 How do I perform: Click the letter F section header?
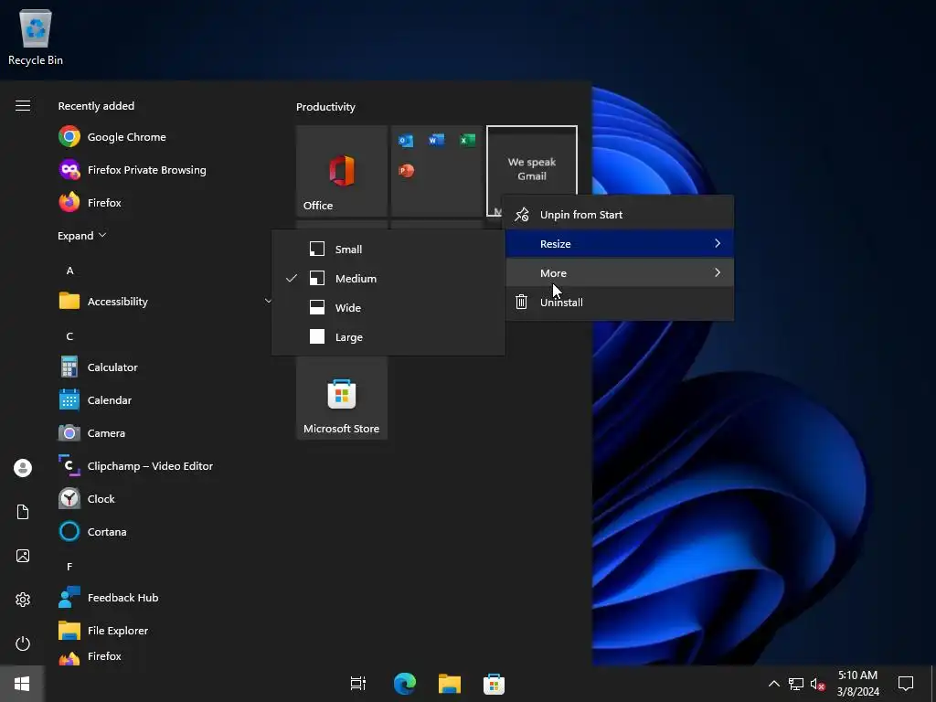(69, 567)
